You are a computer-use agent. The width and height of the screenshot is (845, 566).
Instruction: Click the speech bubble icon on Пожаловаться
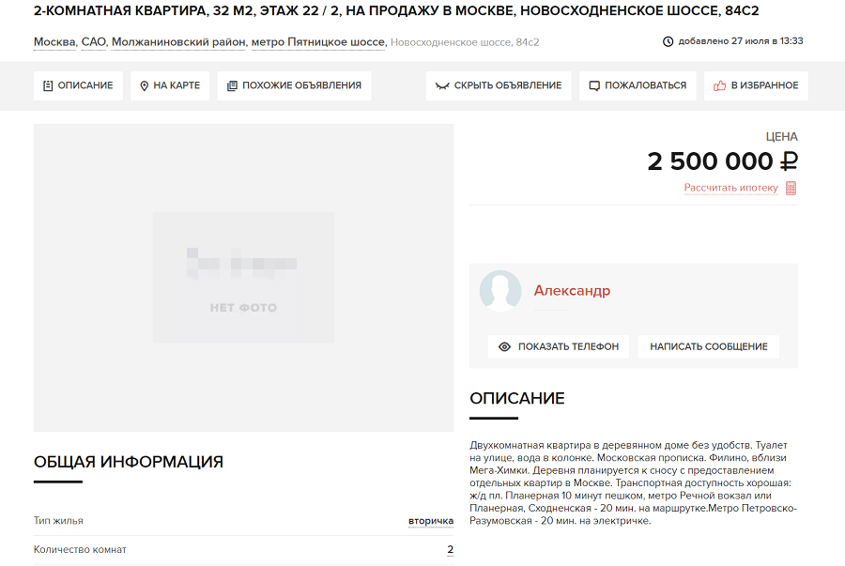click(x=594, y=85)
